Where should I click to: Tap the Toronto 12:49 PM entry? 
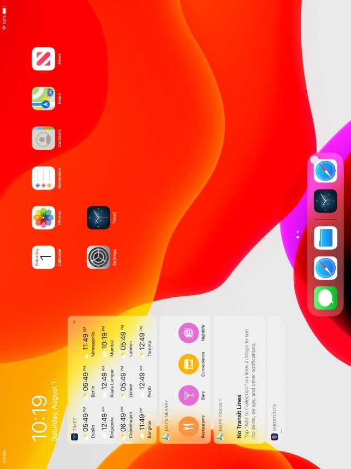[x=145, y=343]
